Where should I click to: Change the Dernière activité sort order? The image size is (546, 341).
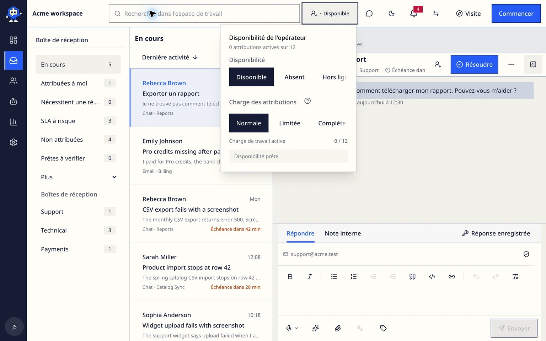[170, 57]
